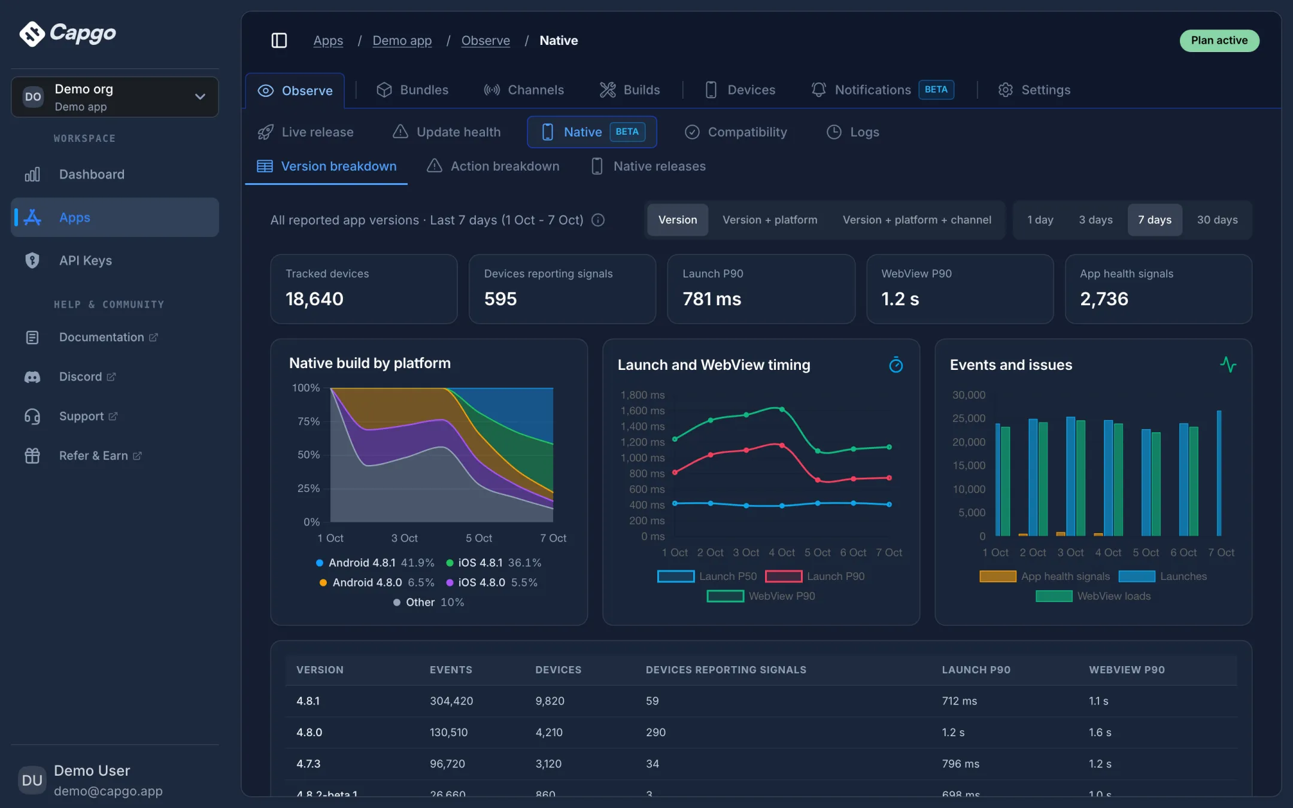Toggle Launch P50 legend swatch

pos(676,576)
